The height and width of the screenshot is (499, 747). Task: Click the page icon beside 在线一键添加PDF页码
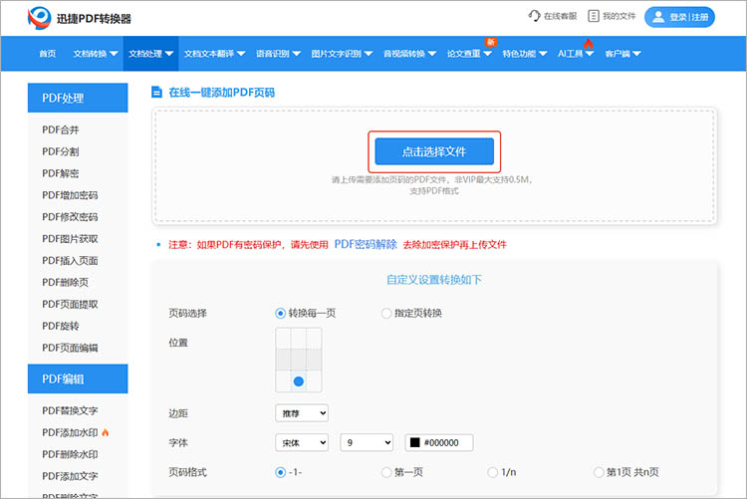156,92
